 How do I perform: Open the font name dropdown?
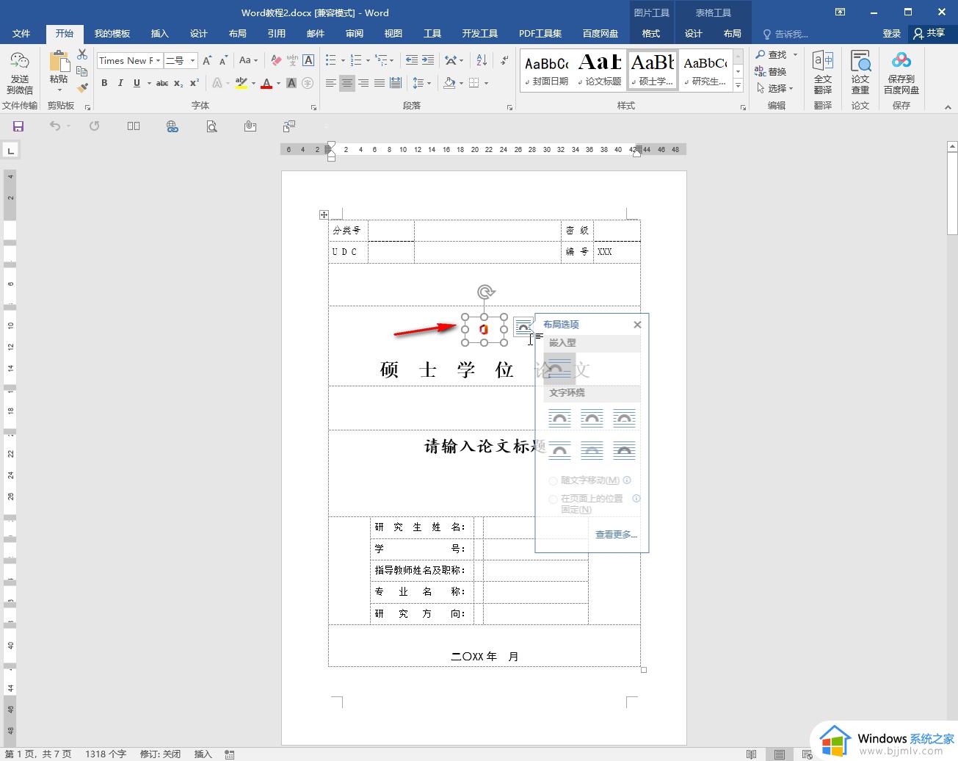click(x=159, y=60)
